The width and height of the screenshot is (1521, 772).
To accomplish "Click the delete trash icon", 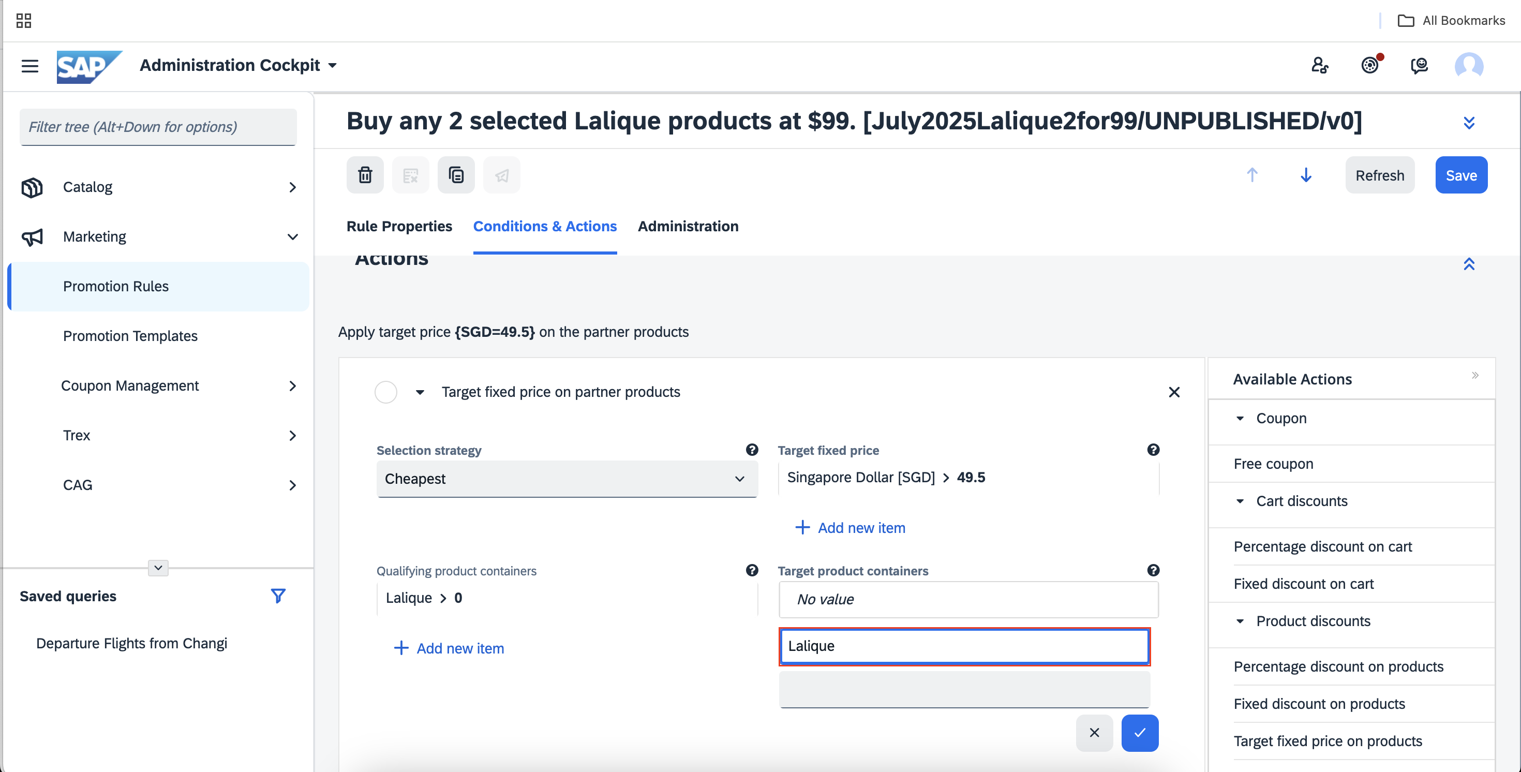I will pyautogui.click(x=365, y=175).
